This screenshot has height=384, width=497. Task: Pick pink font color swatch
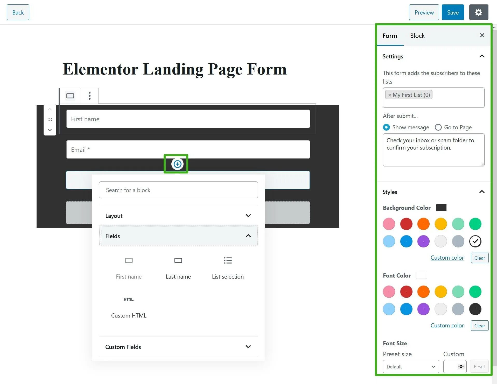(389, 292)
